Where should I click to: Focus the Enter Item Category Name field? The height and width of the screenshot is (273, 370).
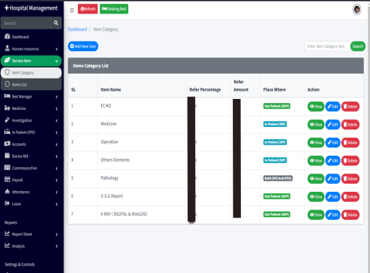(327, 46)
